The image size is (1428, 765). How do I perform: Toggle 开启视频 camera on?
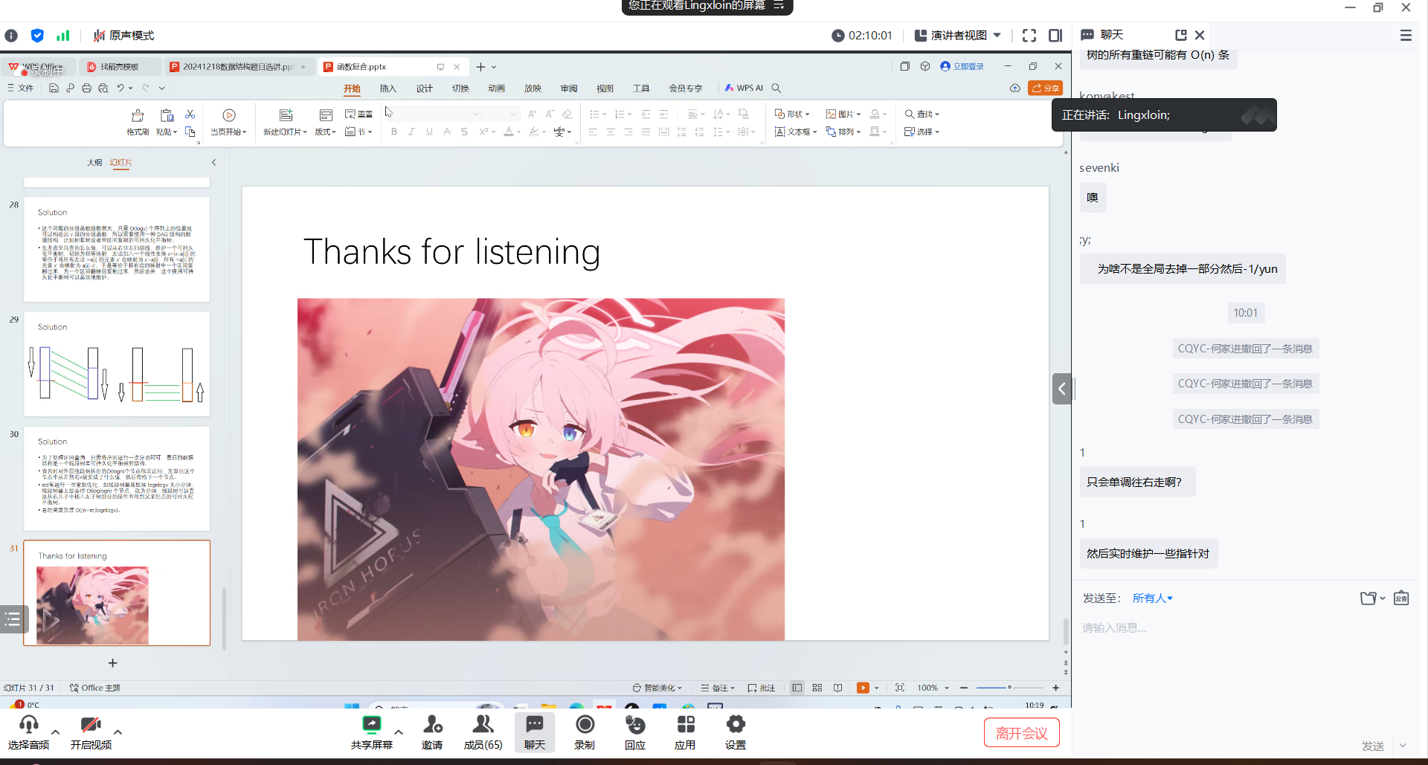pyautogui.click(x=91, y=733)
